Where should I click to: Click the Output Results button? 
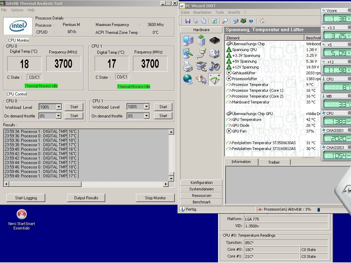pyautogui.click(x=86, y=198)
